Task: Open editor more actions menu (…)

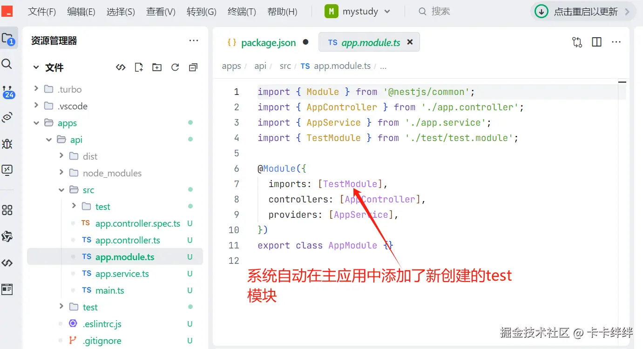Action: click(616, 42)
